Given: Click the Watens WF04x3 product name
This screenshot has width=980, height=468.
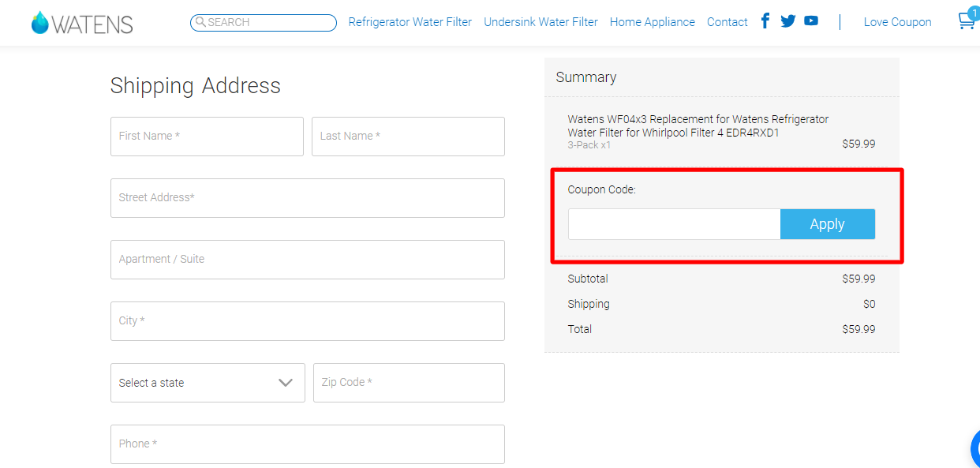Looking at the screenshot, I should point(698,126).
